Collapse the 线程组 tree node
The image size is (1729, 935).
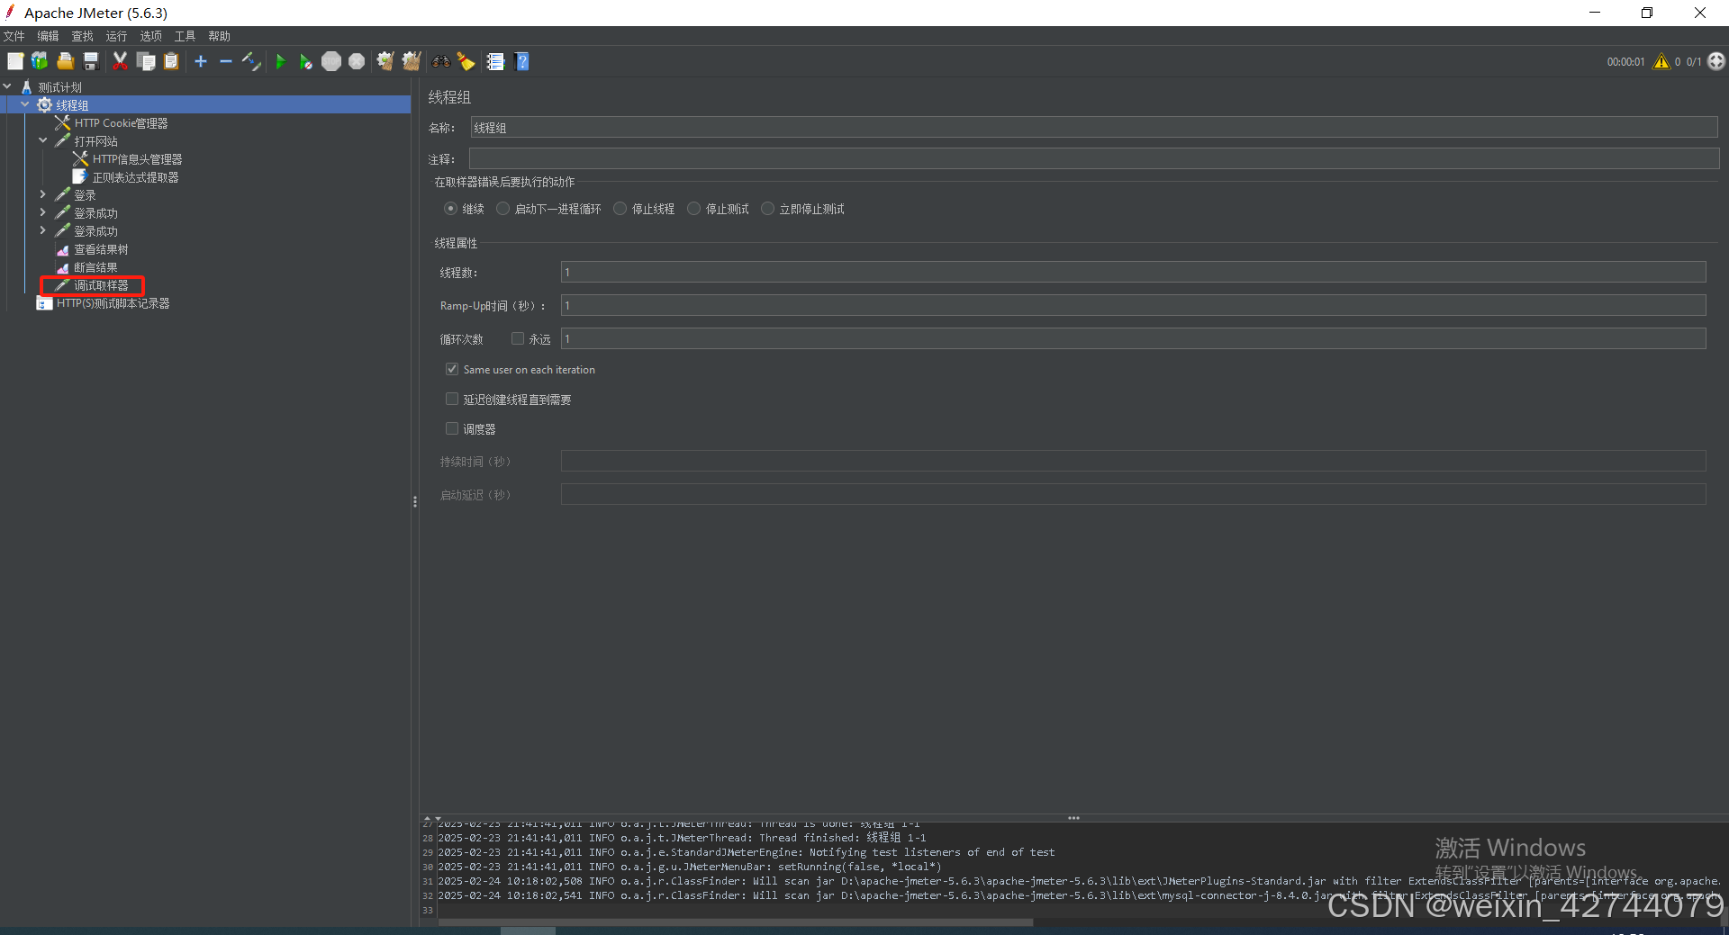pos(25,104)
